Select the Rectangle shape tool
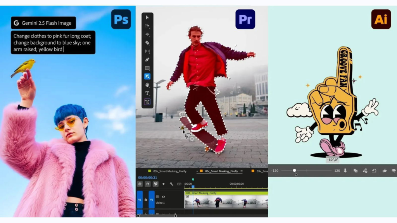Image resolution: width=397 pixels, height=223 pixels. point(147,68)
